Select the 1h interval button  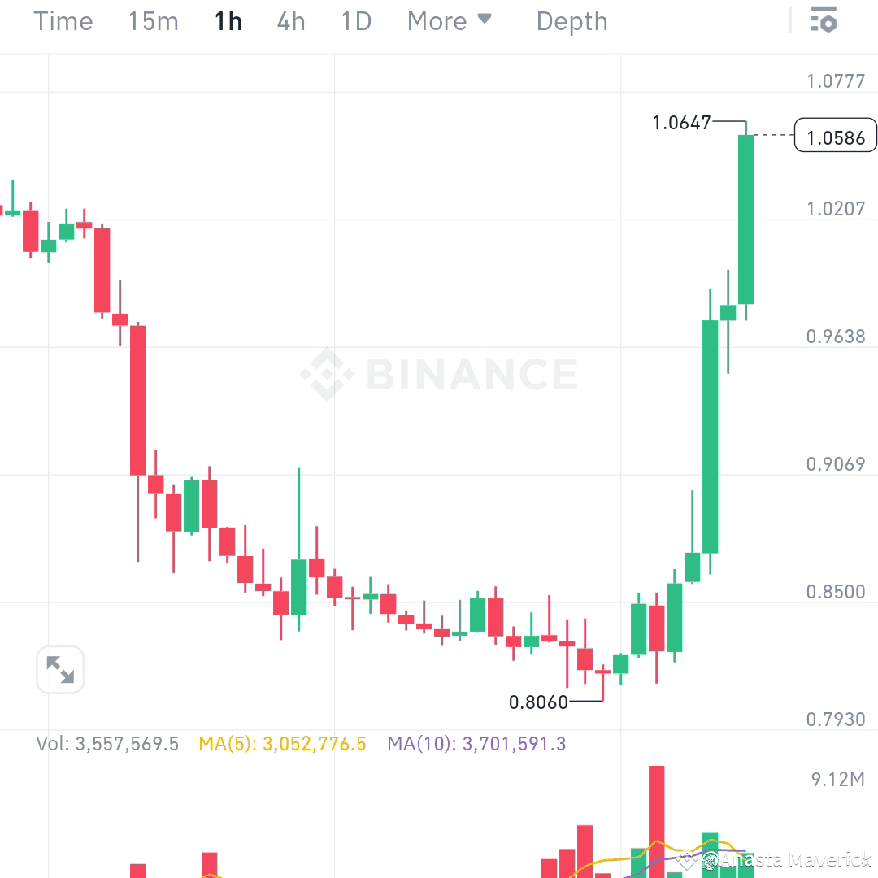[x=228, y=22]
